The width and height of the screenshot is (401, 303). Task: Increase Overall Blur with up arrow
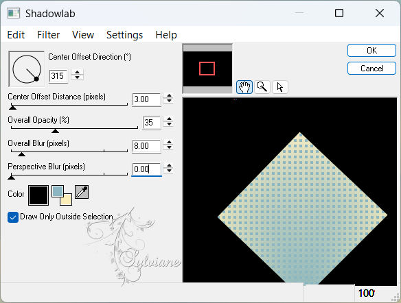point(169,142)
